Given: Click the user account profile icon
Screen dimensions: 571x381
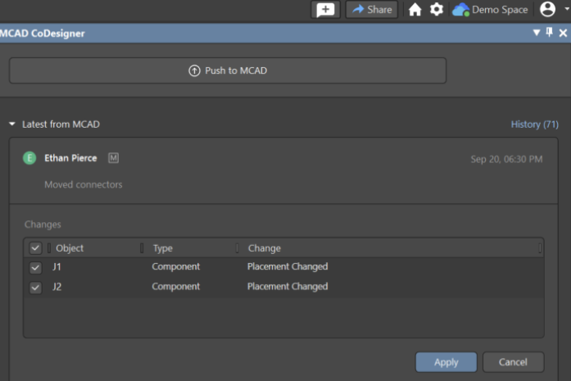Looking at the screenshot, I should click(548, 10).
